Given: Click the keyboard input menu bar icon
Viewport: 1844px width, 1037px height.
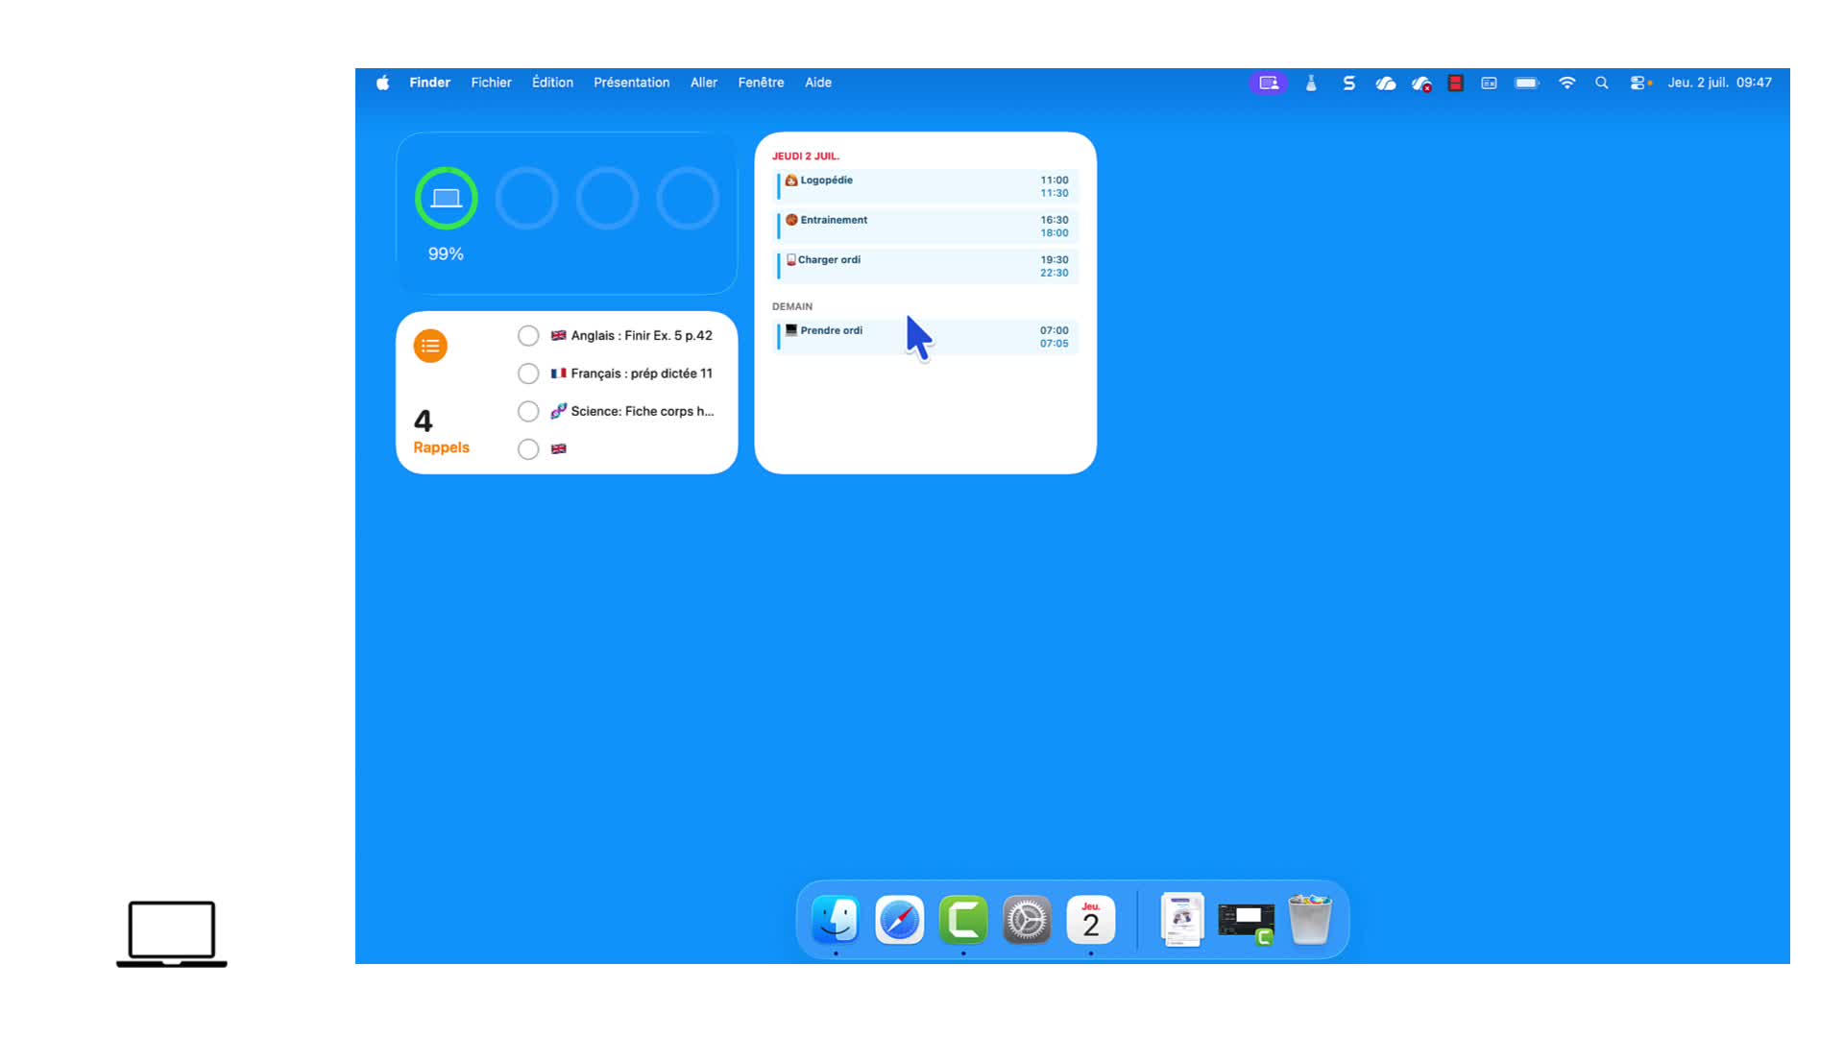Looking at the screenshot, I should 1489,83.
